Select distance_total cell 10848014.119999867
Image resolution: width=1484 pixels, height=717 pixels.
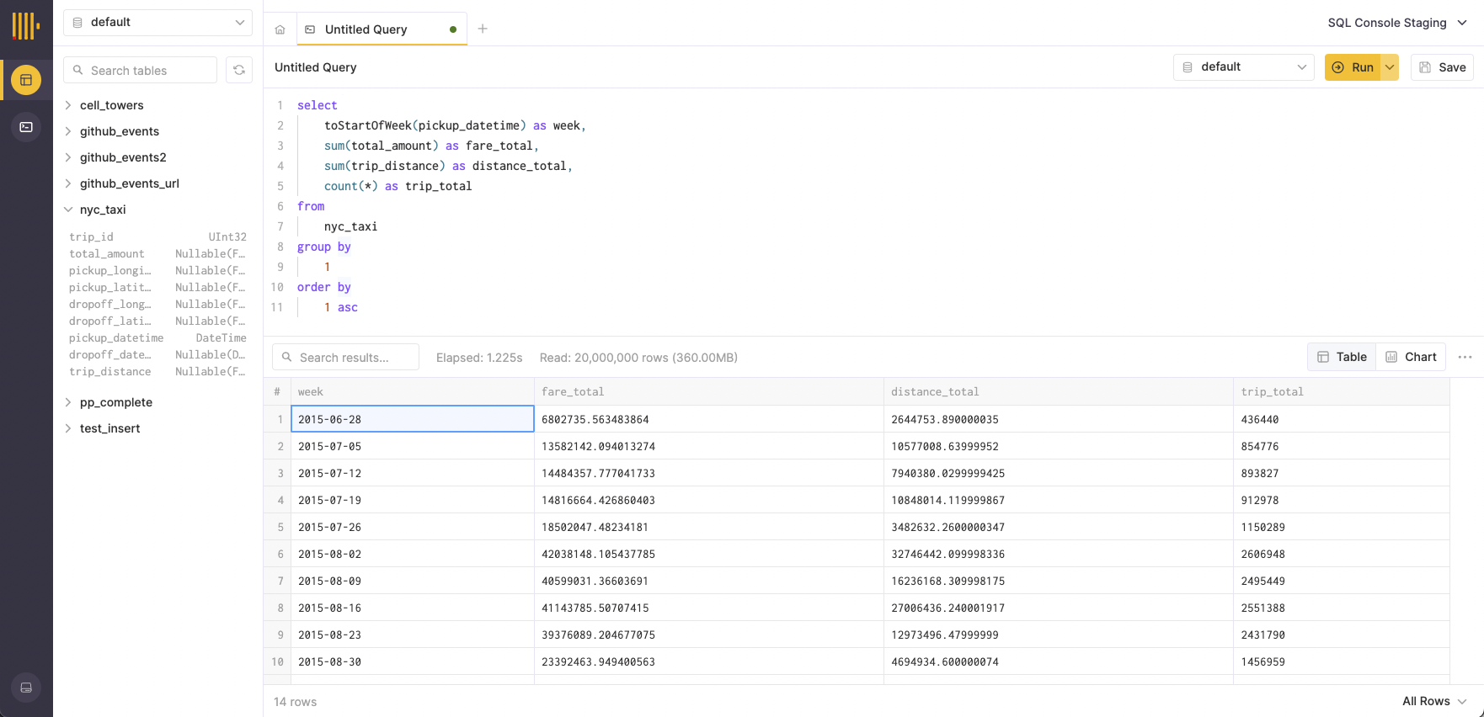pyautogui.click(x=1059, y=500)
